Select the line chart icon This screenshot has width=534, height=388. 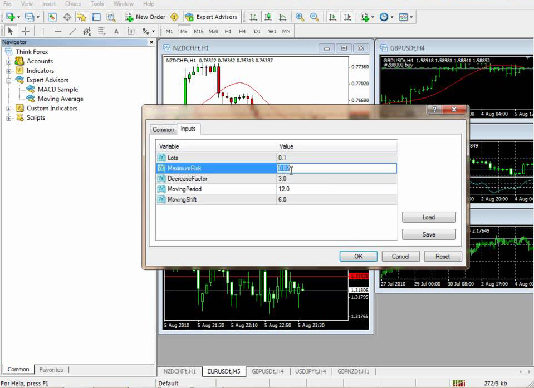pos(283,17)
